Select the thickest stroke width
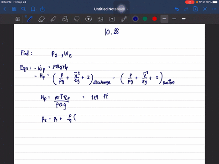Viewport: 219px width, 164px height. [184, 19]
